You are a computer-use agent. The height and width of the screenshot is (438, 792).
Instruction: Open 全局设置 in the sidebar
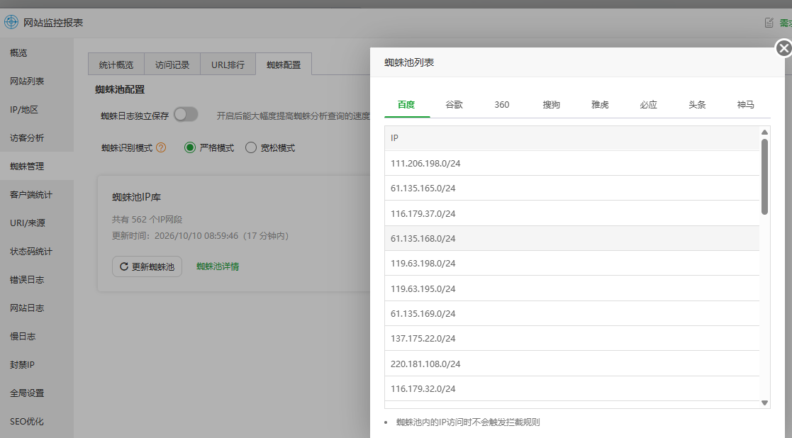pos(37,393)
